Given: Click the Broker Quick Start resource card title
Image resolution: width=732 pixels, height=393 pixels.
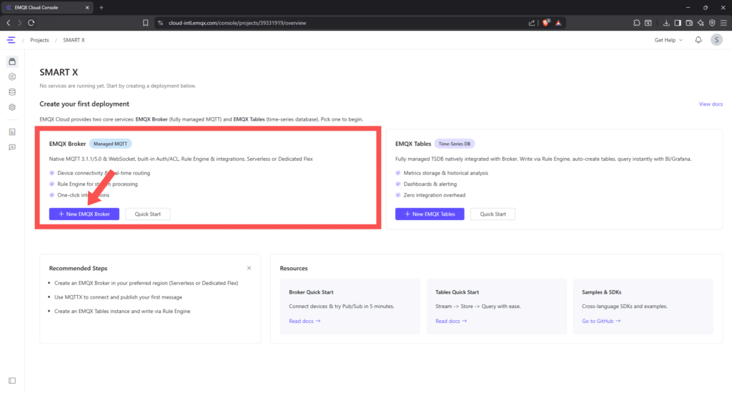Looking at the screenshot, I should coord(311,292).
